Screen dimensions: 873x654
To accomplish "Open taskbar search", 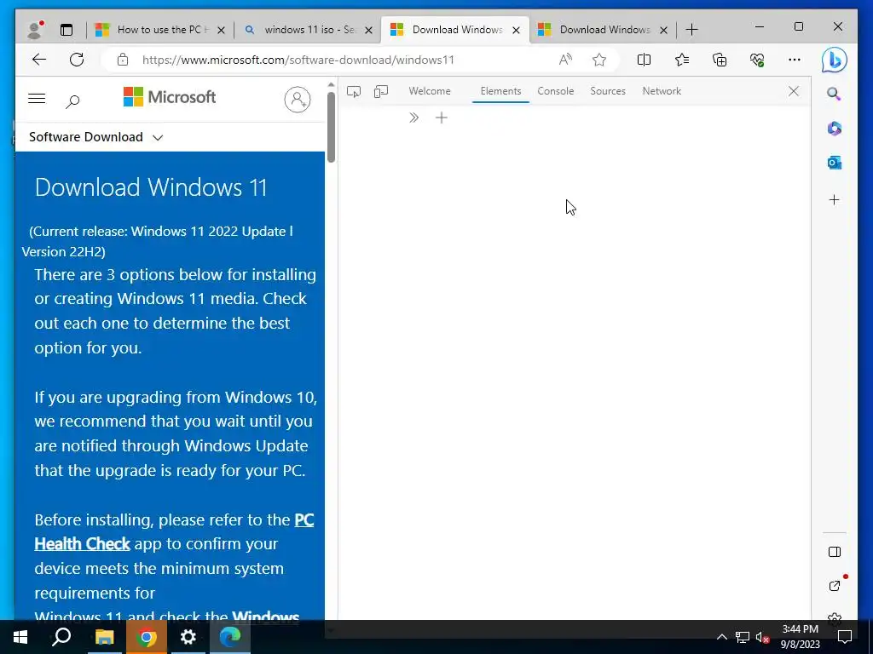I will [x=61, y=637].
